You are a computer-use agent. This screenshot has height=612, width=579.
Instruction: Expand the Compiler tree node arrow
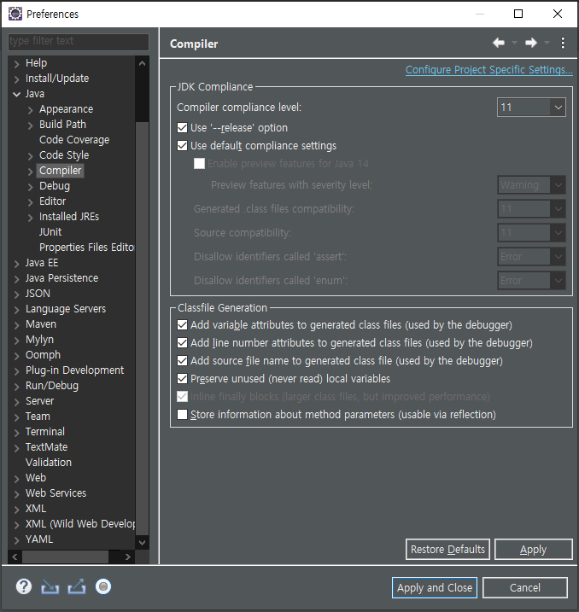pyautogui.click(x=31, y=172)
